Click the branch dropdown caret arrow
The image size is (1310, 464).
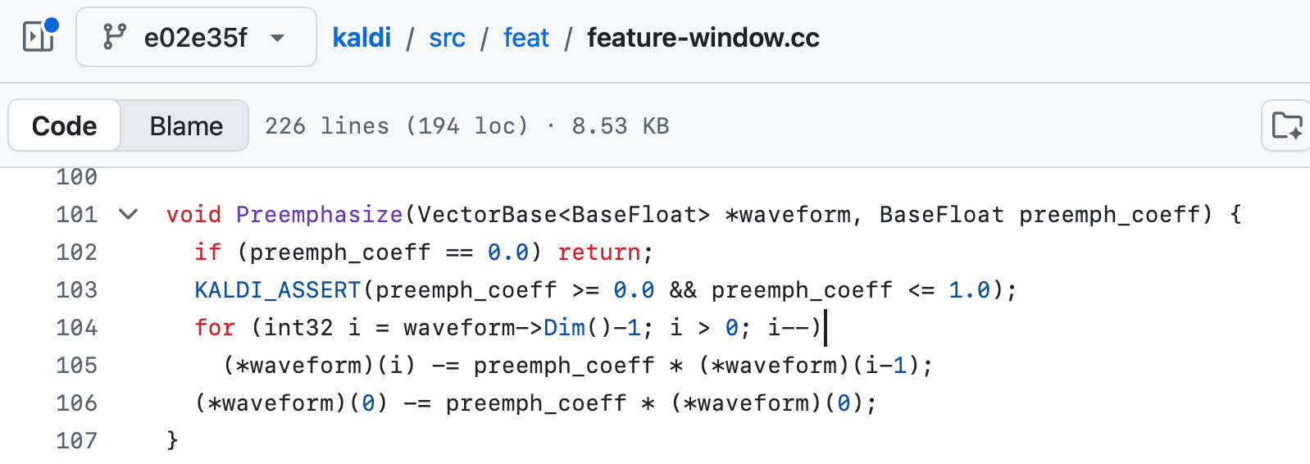[x=278, y=38]
